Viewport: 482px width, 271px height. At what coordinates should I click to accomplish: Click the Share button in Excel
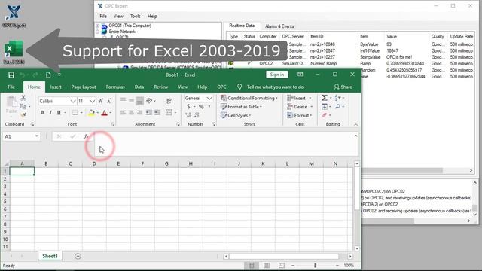tap(343, 87)
